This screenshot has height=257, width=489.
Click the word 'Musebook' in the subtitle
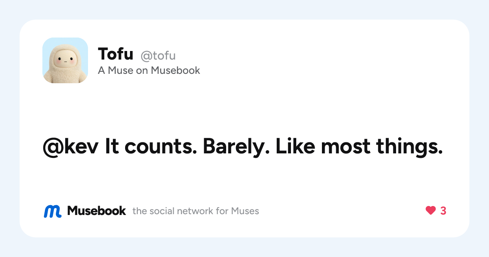[175, 70]
